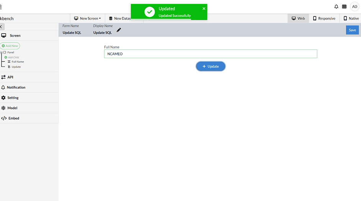The image size is (361, 201).
Task: Click the pencil edit icon beside Display Name
Action: tap(119, 30)
